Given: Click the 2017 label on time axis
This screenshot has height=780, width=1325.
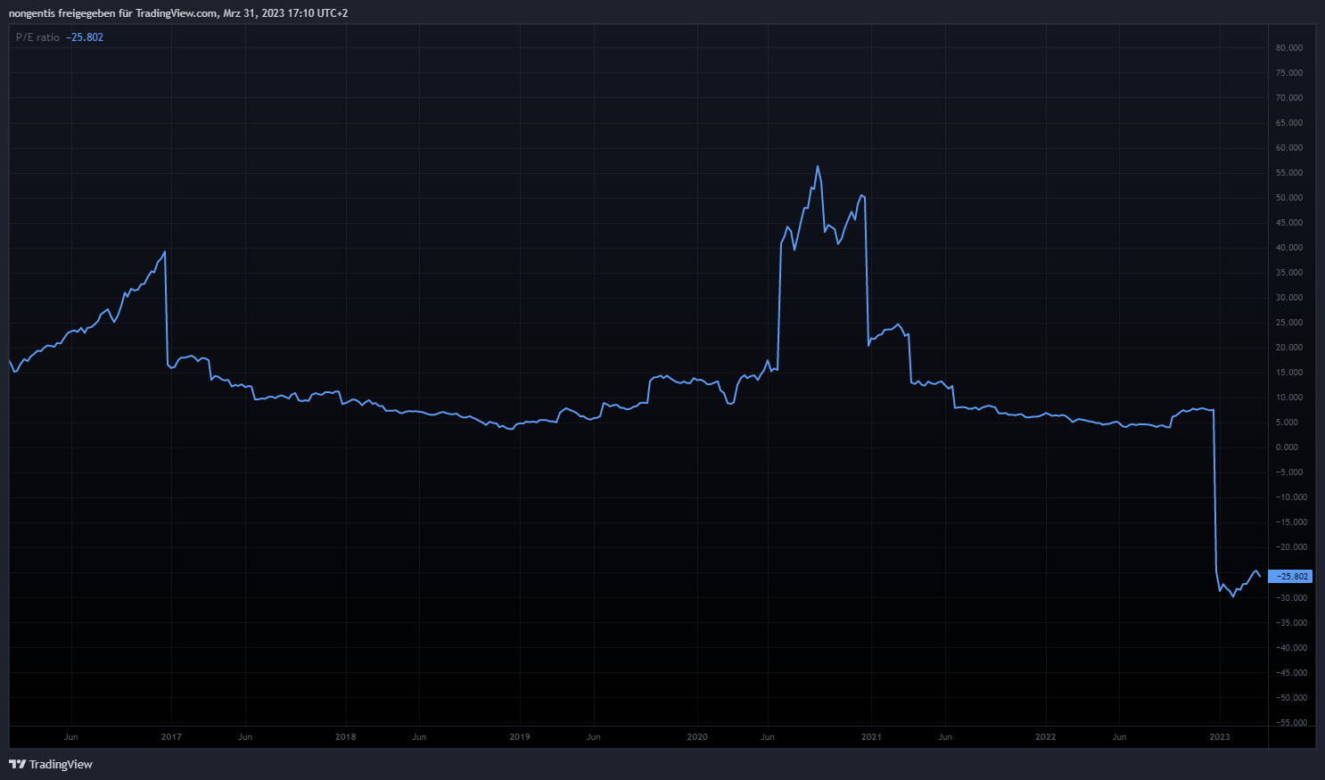Looking at the screenshot, I should pos(171,737).
